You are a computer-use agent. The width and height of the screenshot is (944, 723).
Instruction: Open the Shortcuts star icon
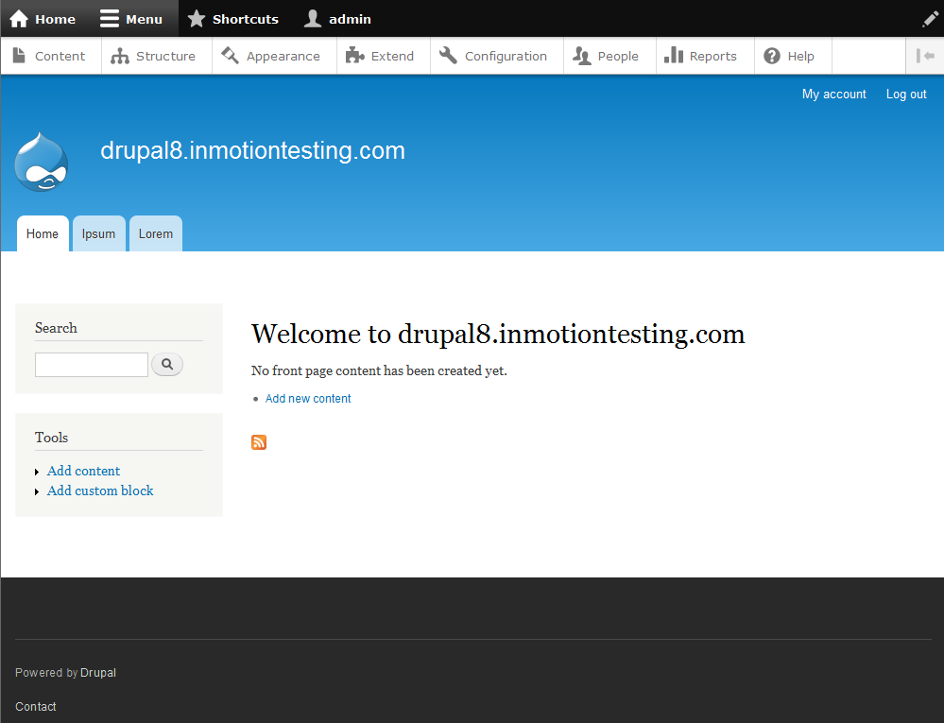coord(197,19)
